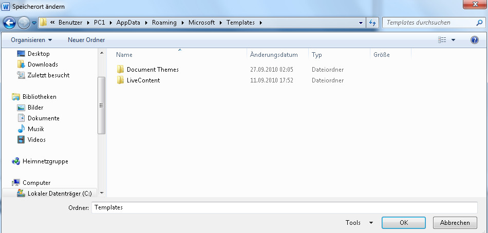Click the greyed Forward arrow button
Image resolution: width=488 pixels, height=233 pixels.
click(24, 23)
